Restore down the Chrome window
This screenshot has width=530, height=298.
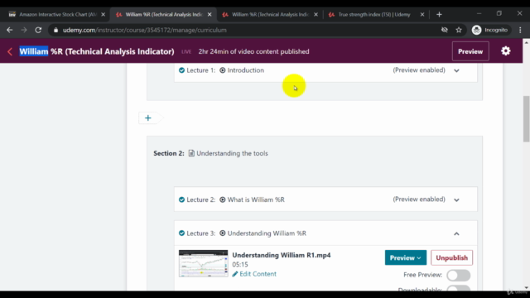click(499, 13)
